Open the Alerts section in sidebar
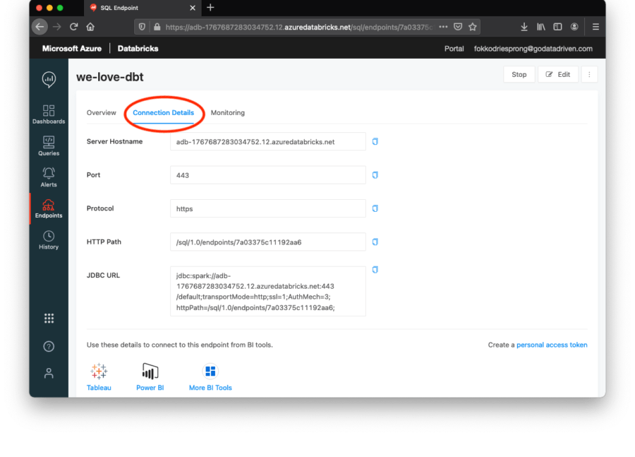This screenshot has height=457, width=635. tap(49, 177)
